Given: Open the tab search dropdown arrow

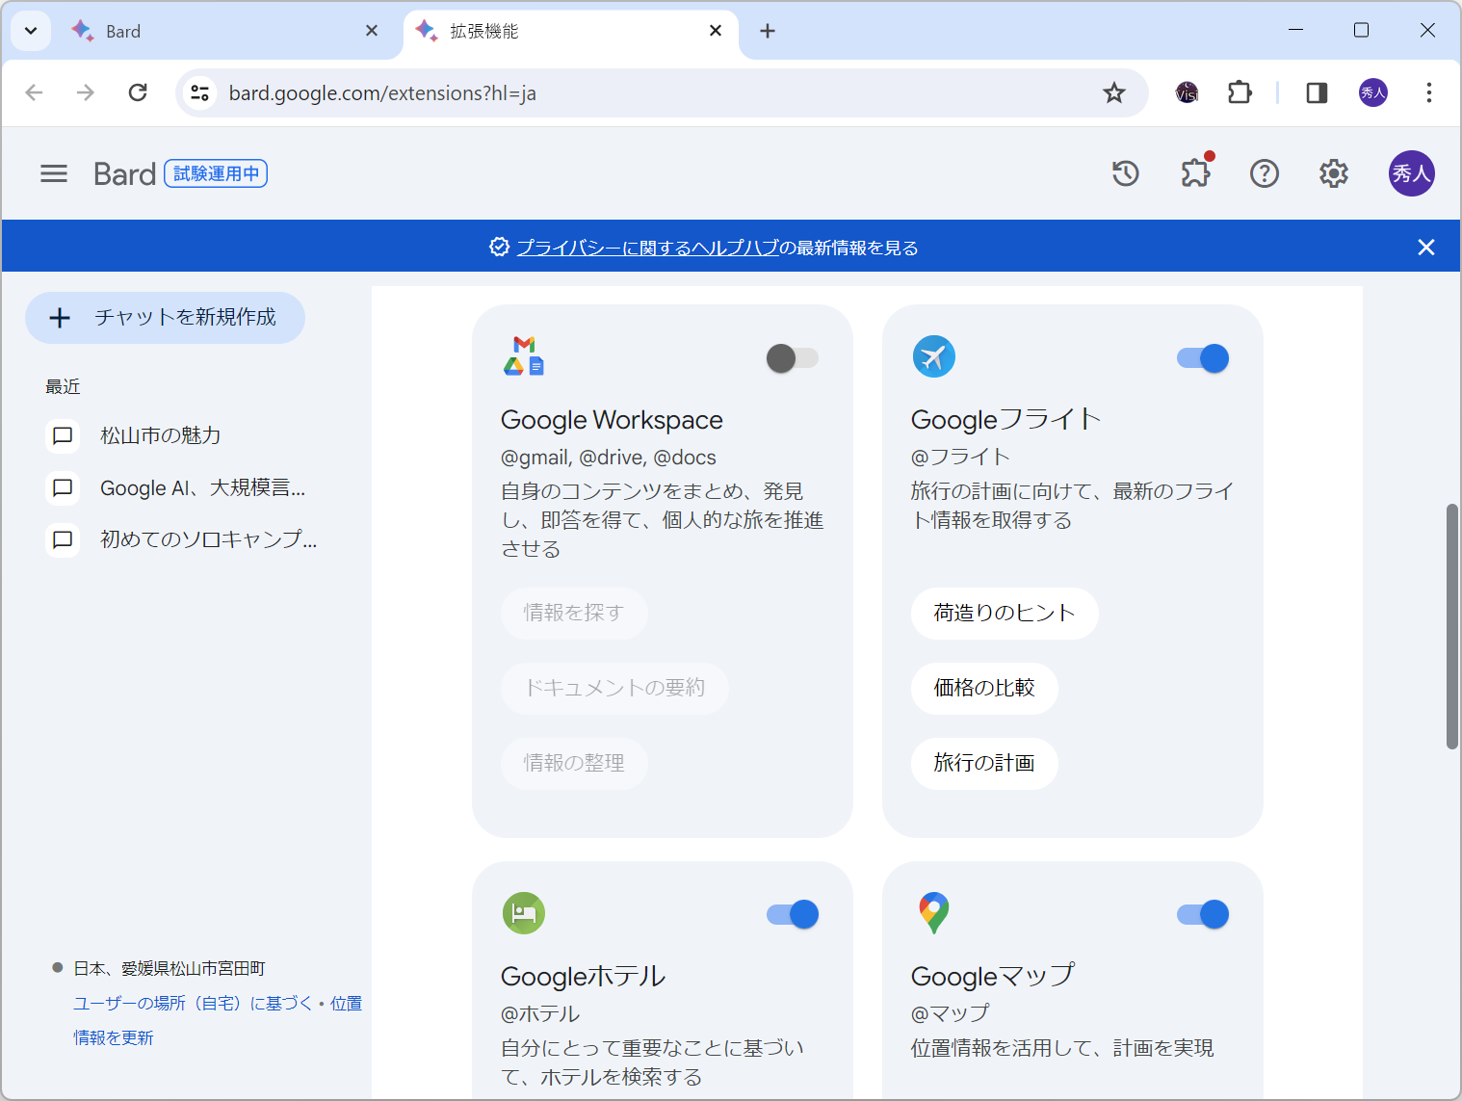Looking at the screenshot, I should 30,30.
